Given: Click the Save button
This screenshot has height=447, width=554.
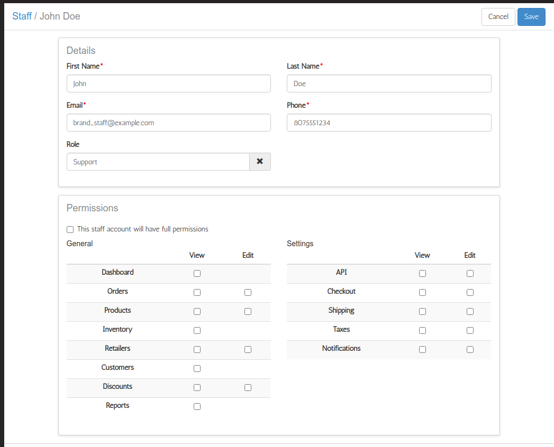Looking at the screenshot, I should click(531, 17).
